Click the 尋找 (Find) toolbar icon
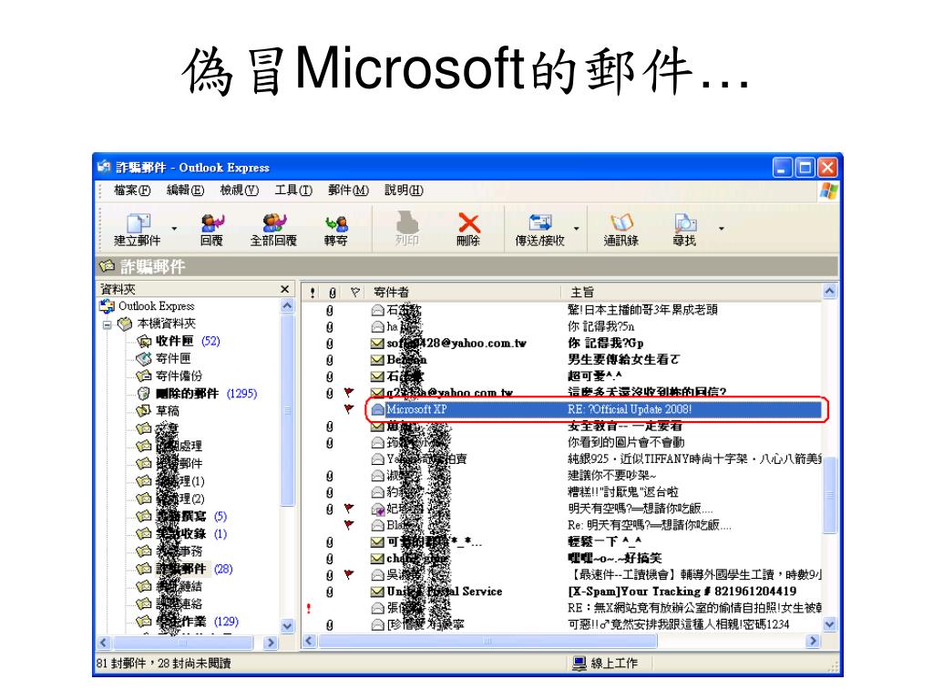 685,222
